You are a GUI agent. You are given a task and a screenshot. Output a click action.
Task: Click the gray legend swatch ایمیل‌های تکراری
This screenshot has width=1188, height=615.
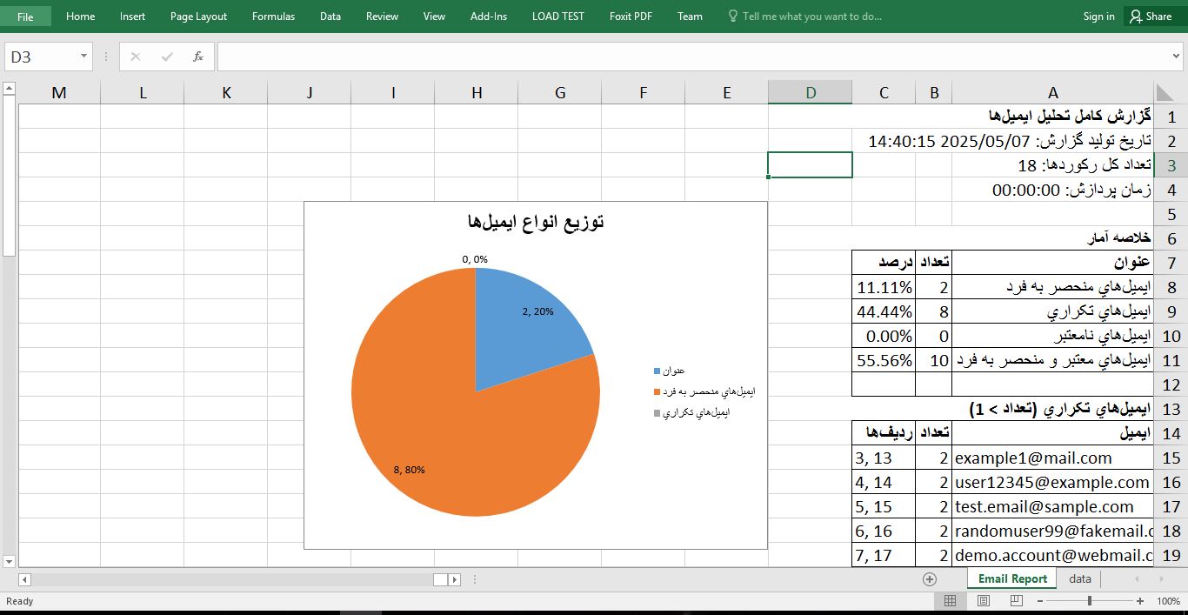pyautogui.click(x=657, y=413)
